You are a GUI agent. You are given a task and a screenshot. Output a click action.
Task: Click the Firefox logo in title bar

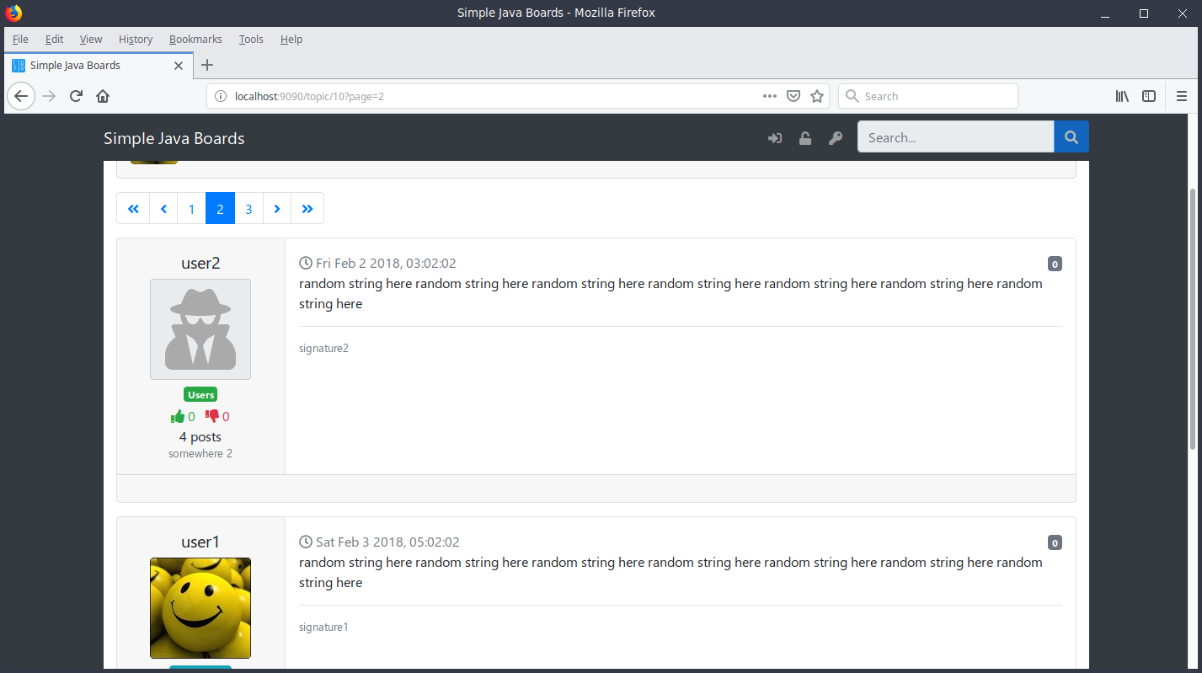13,13
